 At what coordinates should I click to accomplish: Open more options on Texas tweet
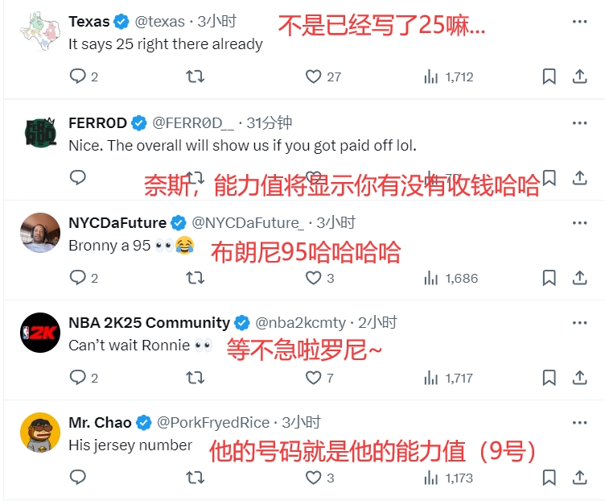coord(579,22)
